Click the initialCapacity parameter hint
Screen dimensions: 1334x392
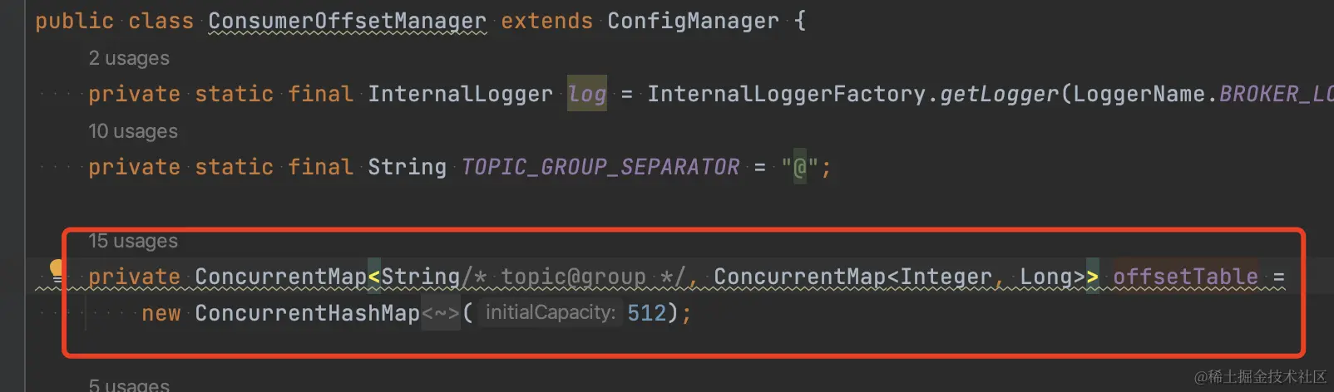pyautogui.click(x=551, y=313)
